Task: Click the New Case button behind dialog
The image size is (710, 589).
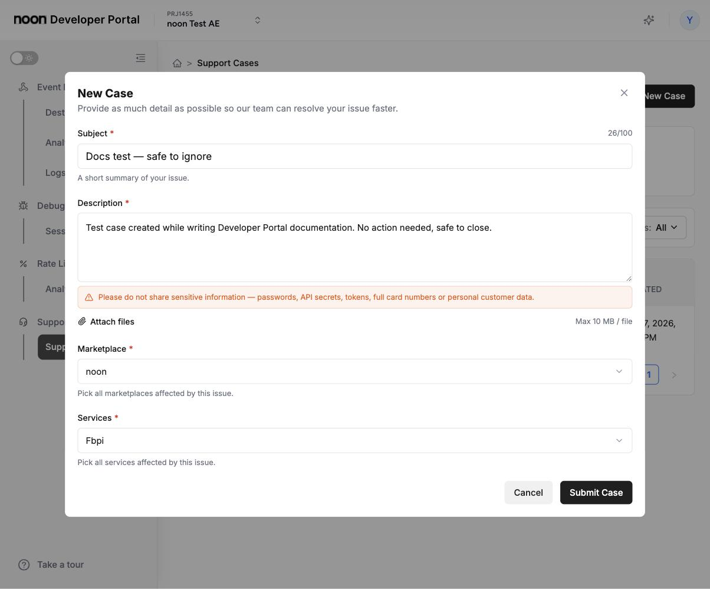Action: [x=669, y=96]
